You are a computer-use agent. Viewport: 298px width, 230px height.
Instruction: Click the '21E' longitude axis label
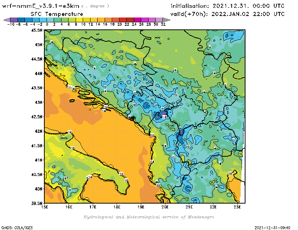(x=189, y=207)
